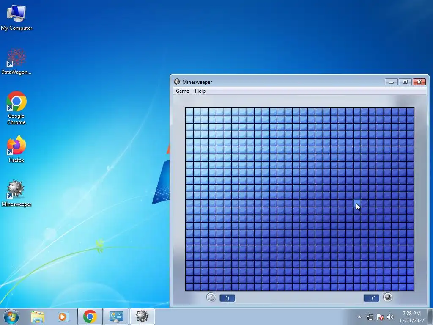433x325 pixels.
Task: Open the volume speaker tray icon
Action: tap(390, 317)
